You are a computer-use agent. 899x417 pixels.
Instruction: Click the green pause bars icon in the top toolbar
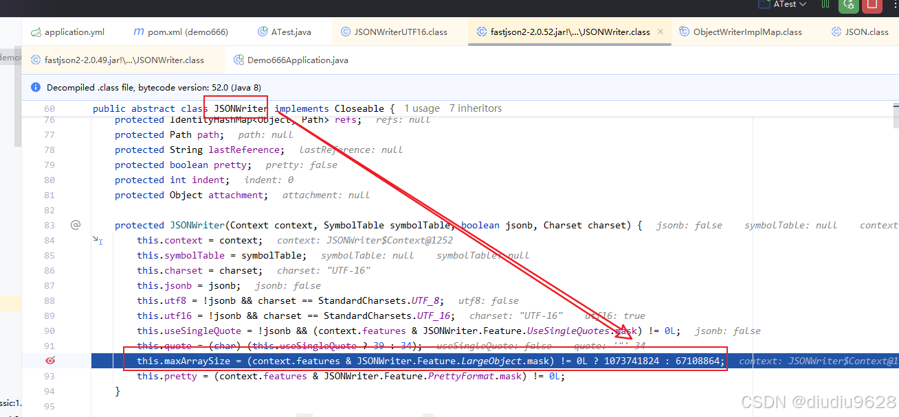point(825,4)
